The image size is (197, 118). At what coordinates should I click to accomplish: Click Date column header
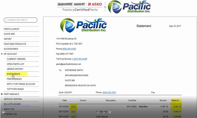pos(64,100)
